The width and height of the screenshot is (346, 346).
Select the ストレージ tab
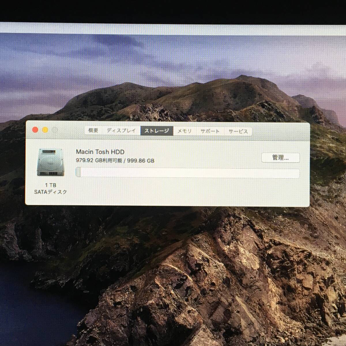(x=157, y=131)
